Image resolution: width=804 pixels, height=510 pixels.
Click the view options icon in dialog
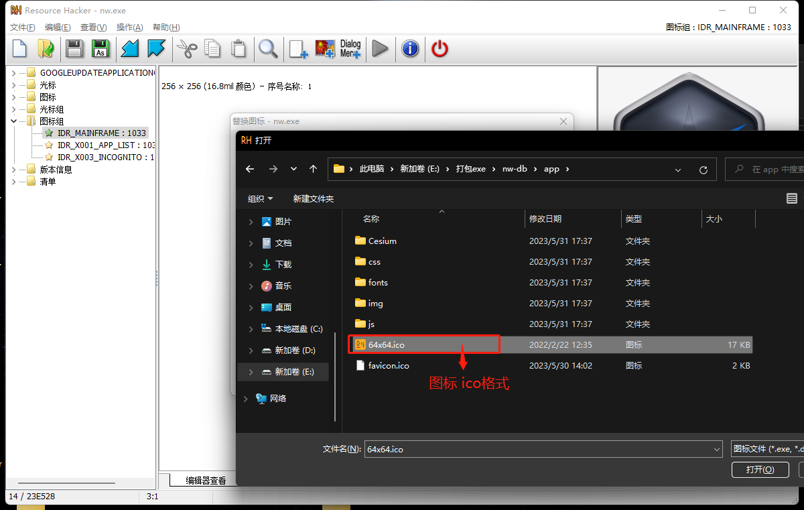tap(792, 198)
